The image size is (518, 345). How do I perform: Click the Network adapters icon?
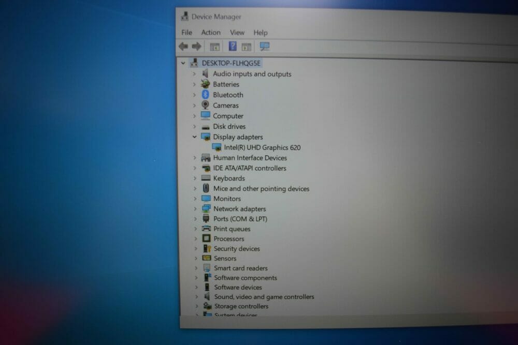[206, 208]
